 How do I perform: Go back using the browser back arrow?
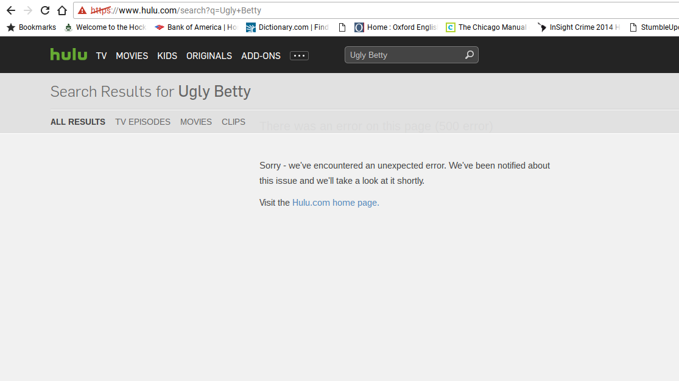pyautogui.click(x=11, y=10)
